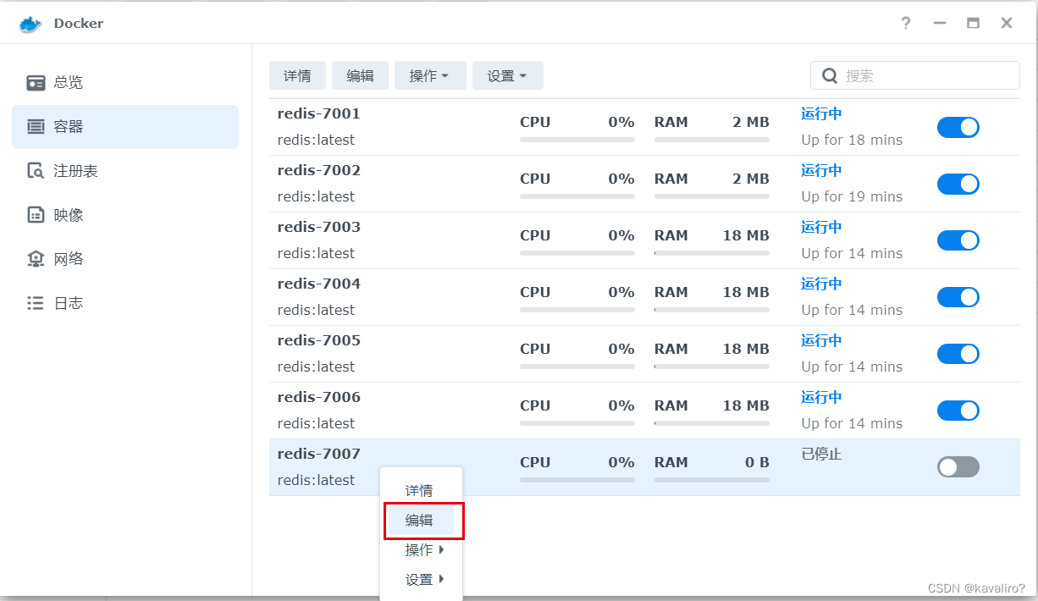
Task: Click 已停止 status of redis-7007
Action: [822, 454]
